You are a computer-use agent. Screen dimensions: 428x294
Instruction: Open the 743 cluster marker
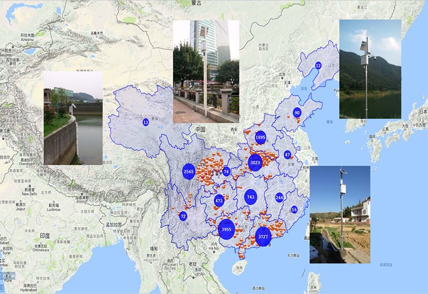pos(250,197)
